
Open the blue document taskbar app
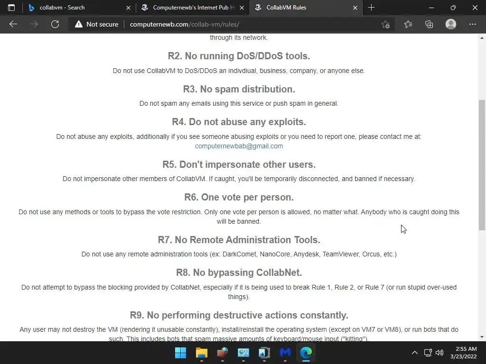click(264, 353)
